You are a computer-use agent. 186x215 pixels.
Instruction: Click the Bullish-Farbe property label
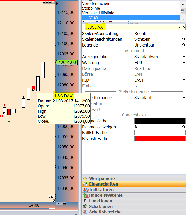(x=94, y=133)
